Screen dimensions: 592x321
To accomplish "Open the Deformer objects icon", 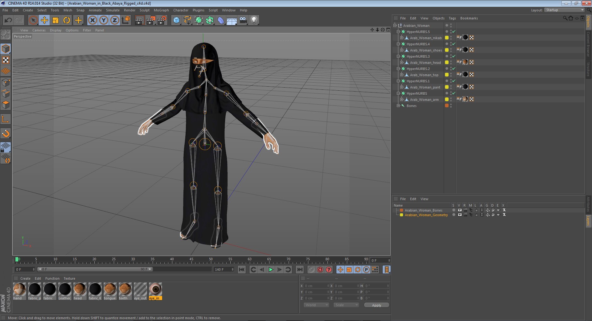I will (x=221, y=20).
